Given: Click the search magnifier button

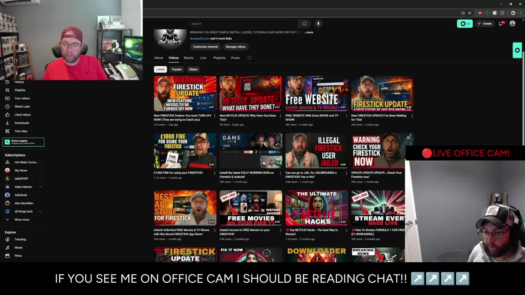Looking at the screenshot, I should click(304, 24).
